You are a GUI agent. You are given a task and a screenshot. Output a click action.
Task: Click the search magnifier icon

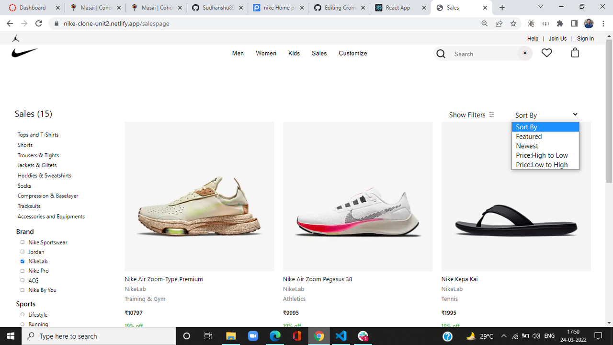(441, 54)
